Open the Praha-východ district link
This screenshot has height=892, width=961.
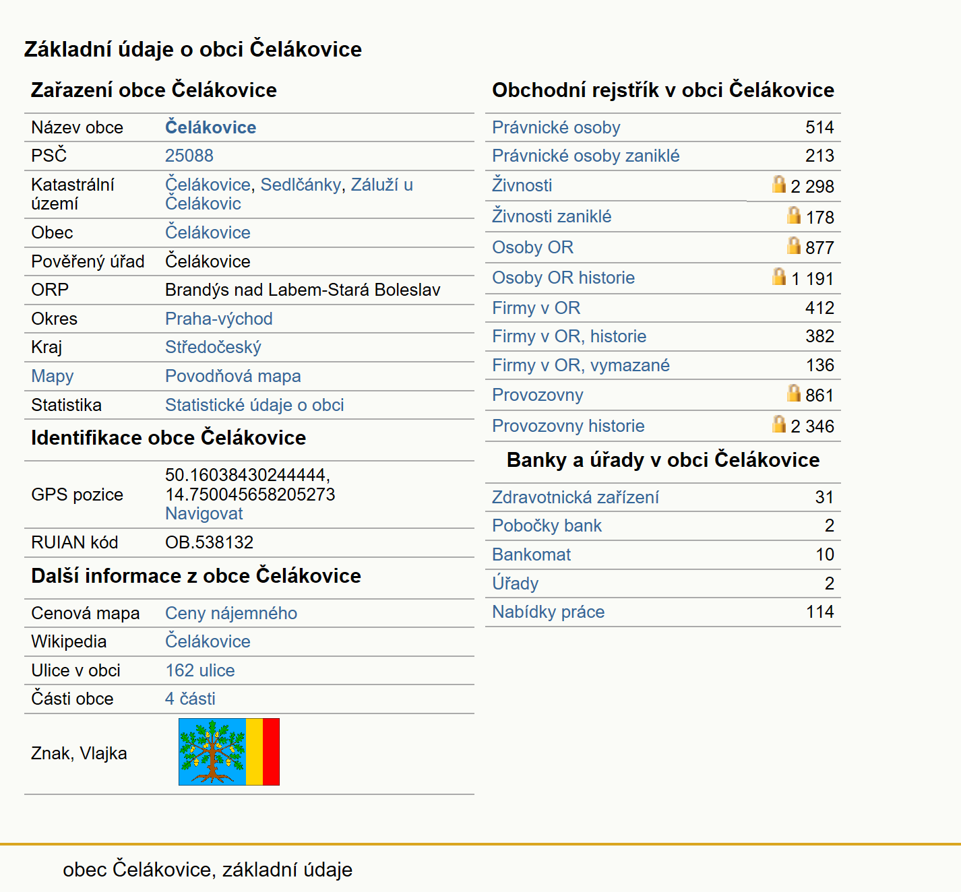click(219, 319)
